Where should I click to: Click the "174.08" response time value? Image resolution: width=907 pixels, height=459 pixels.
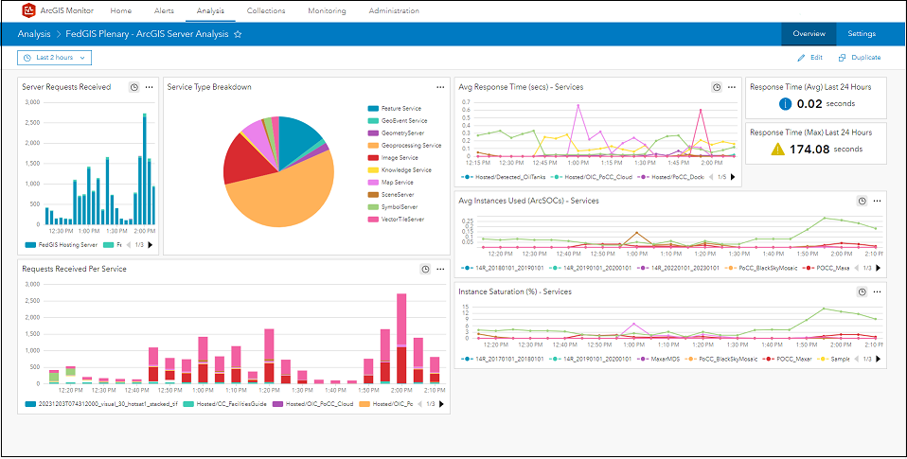(809, 150)
